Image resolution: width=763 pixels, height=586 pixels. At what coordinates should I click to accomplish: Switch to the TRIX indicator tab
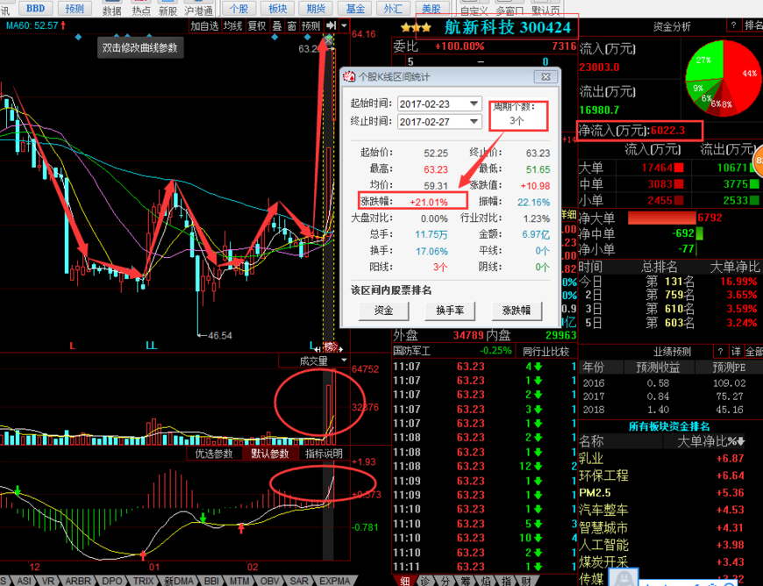point(144,581)
